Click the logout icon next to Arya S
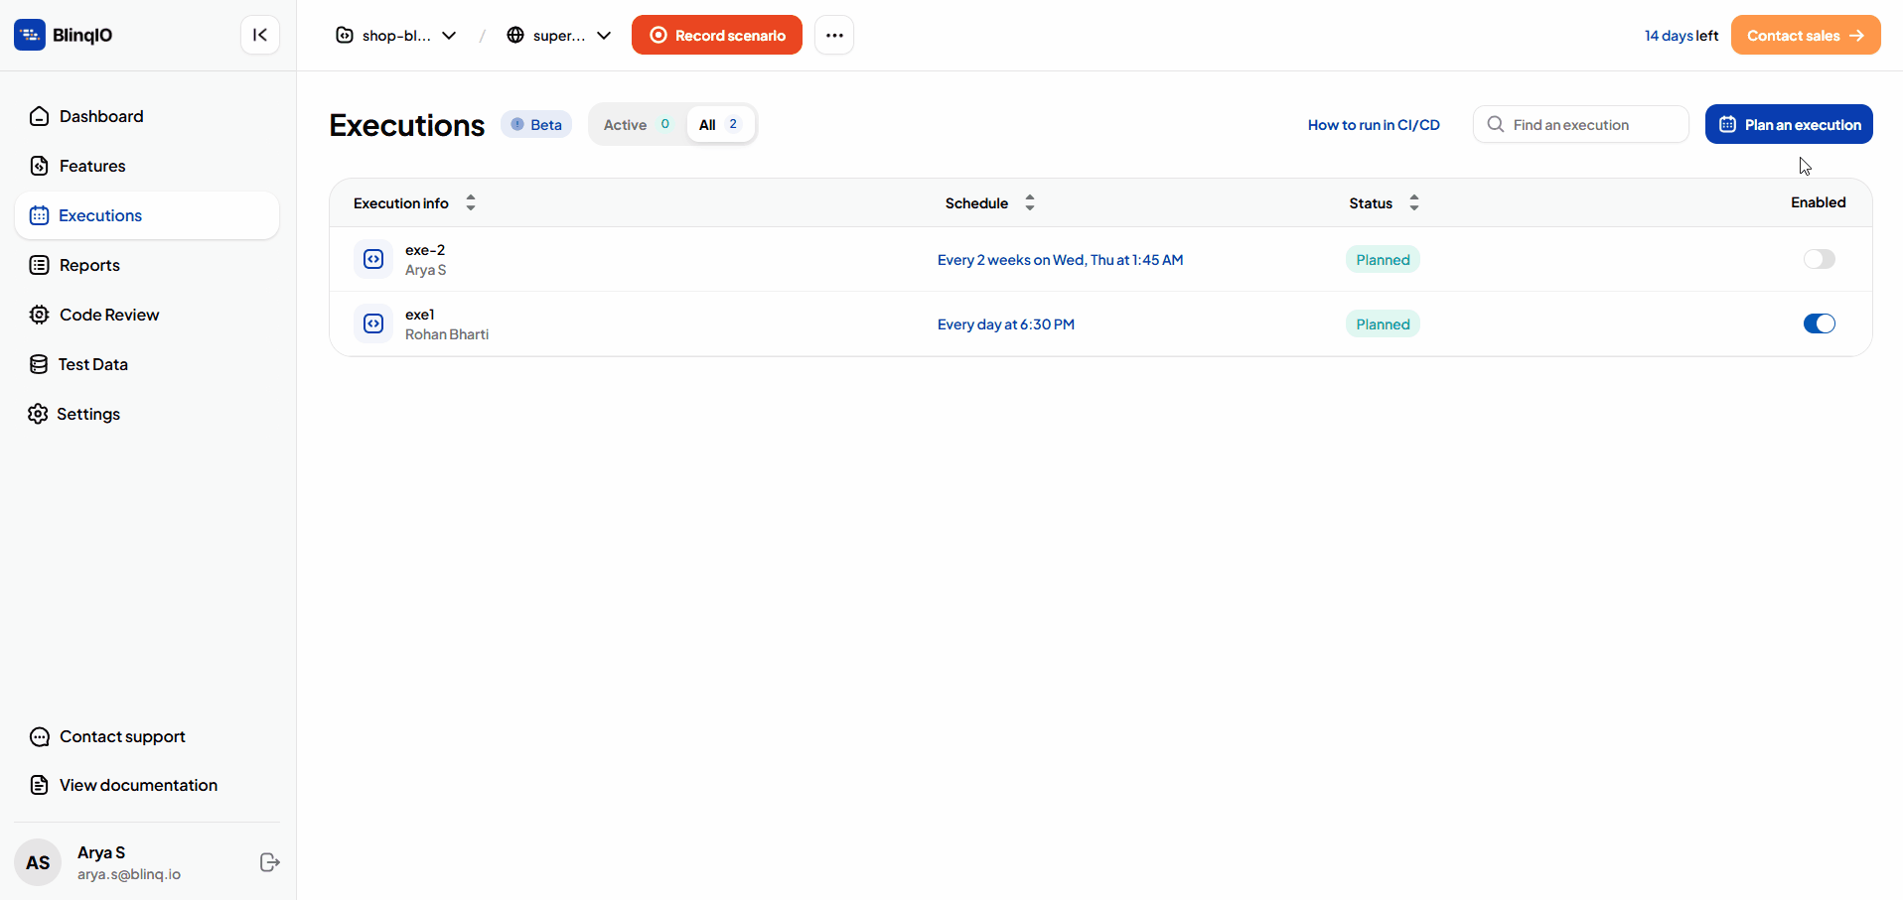The image size is (1903, 900). click(268, 862)
